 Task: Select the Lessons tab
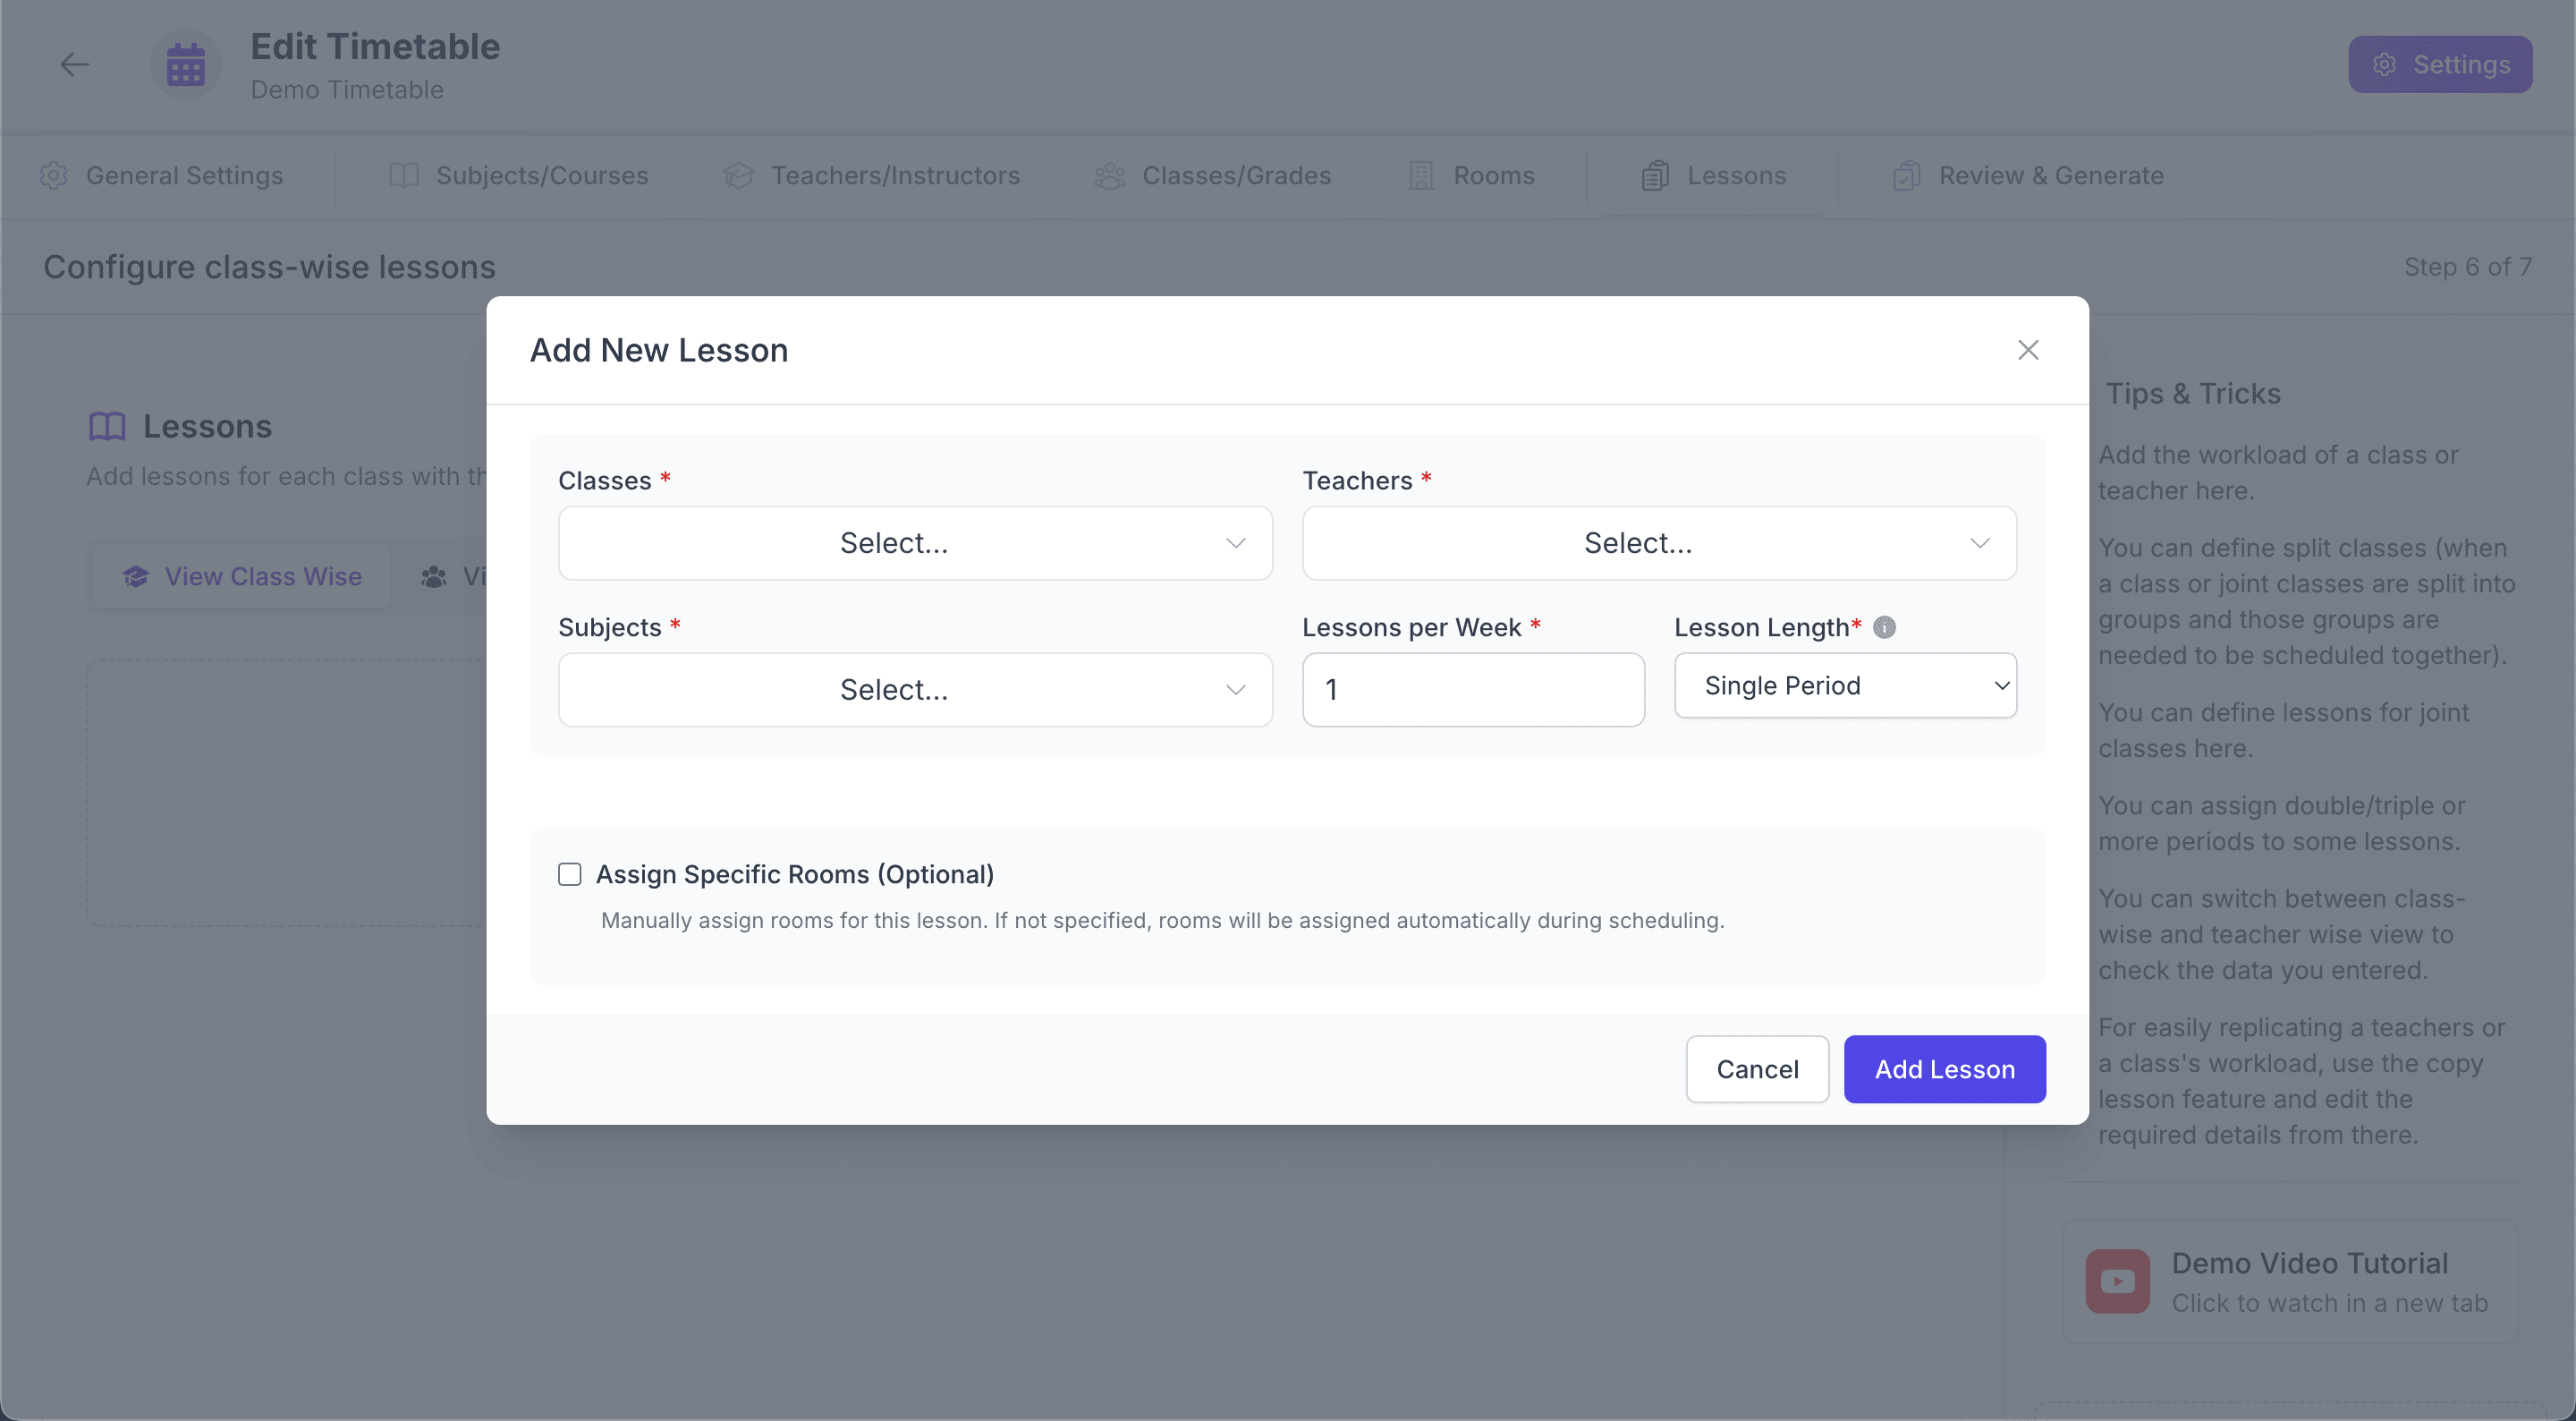point(1713,176)
